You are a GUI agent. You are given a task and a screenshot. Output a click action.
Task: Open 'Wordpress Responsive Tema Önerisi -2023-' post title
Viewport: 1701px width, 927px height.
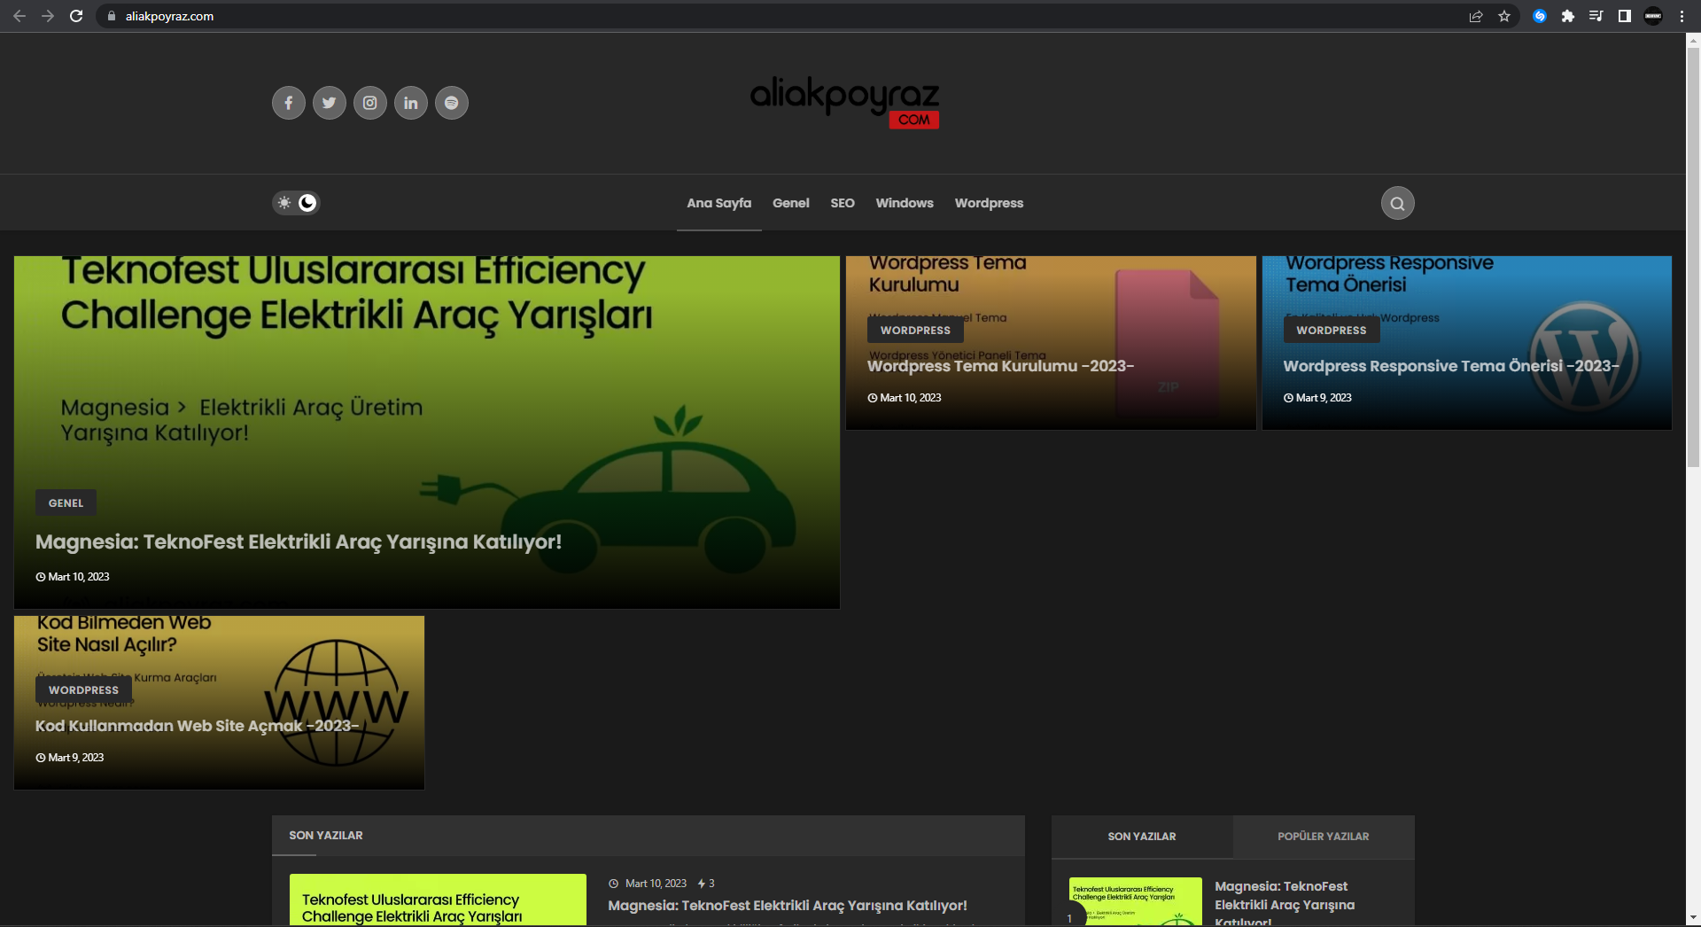click(x=1451, y=366)
